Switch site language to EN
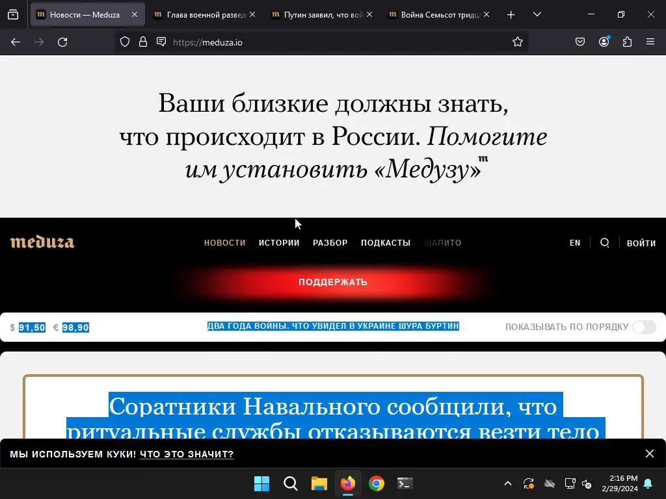The width and height of the screenshot is (666, 499). (x=575, y=243)
